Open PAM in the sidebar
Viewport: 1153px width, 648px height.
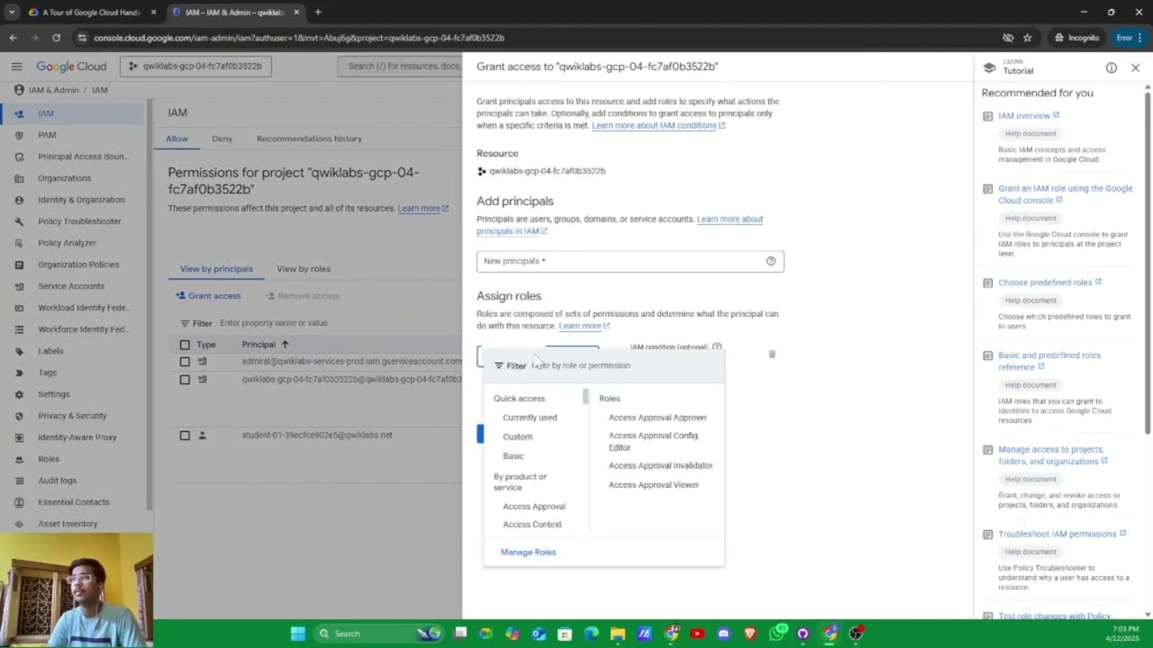point(47,135)
